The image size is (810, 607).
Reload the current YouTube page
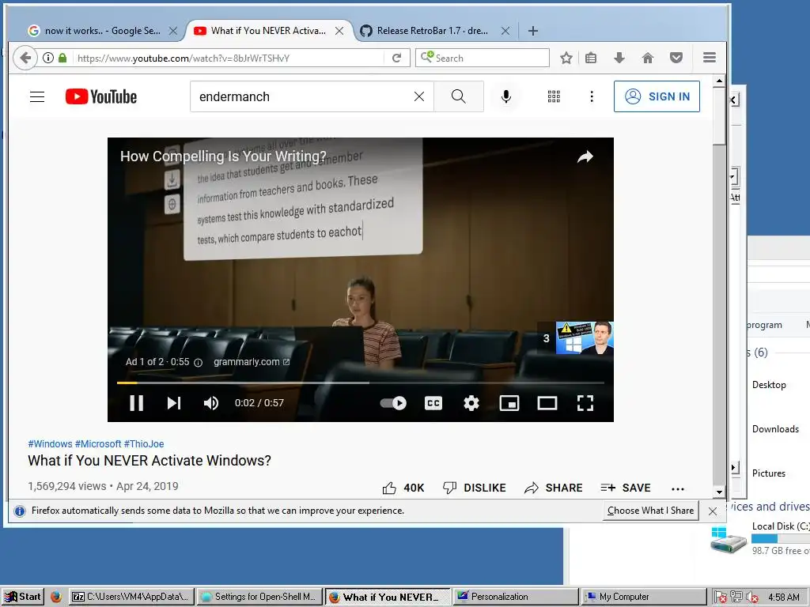[397, 58]
